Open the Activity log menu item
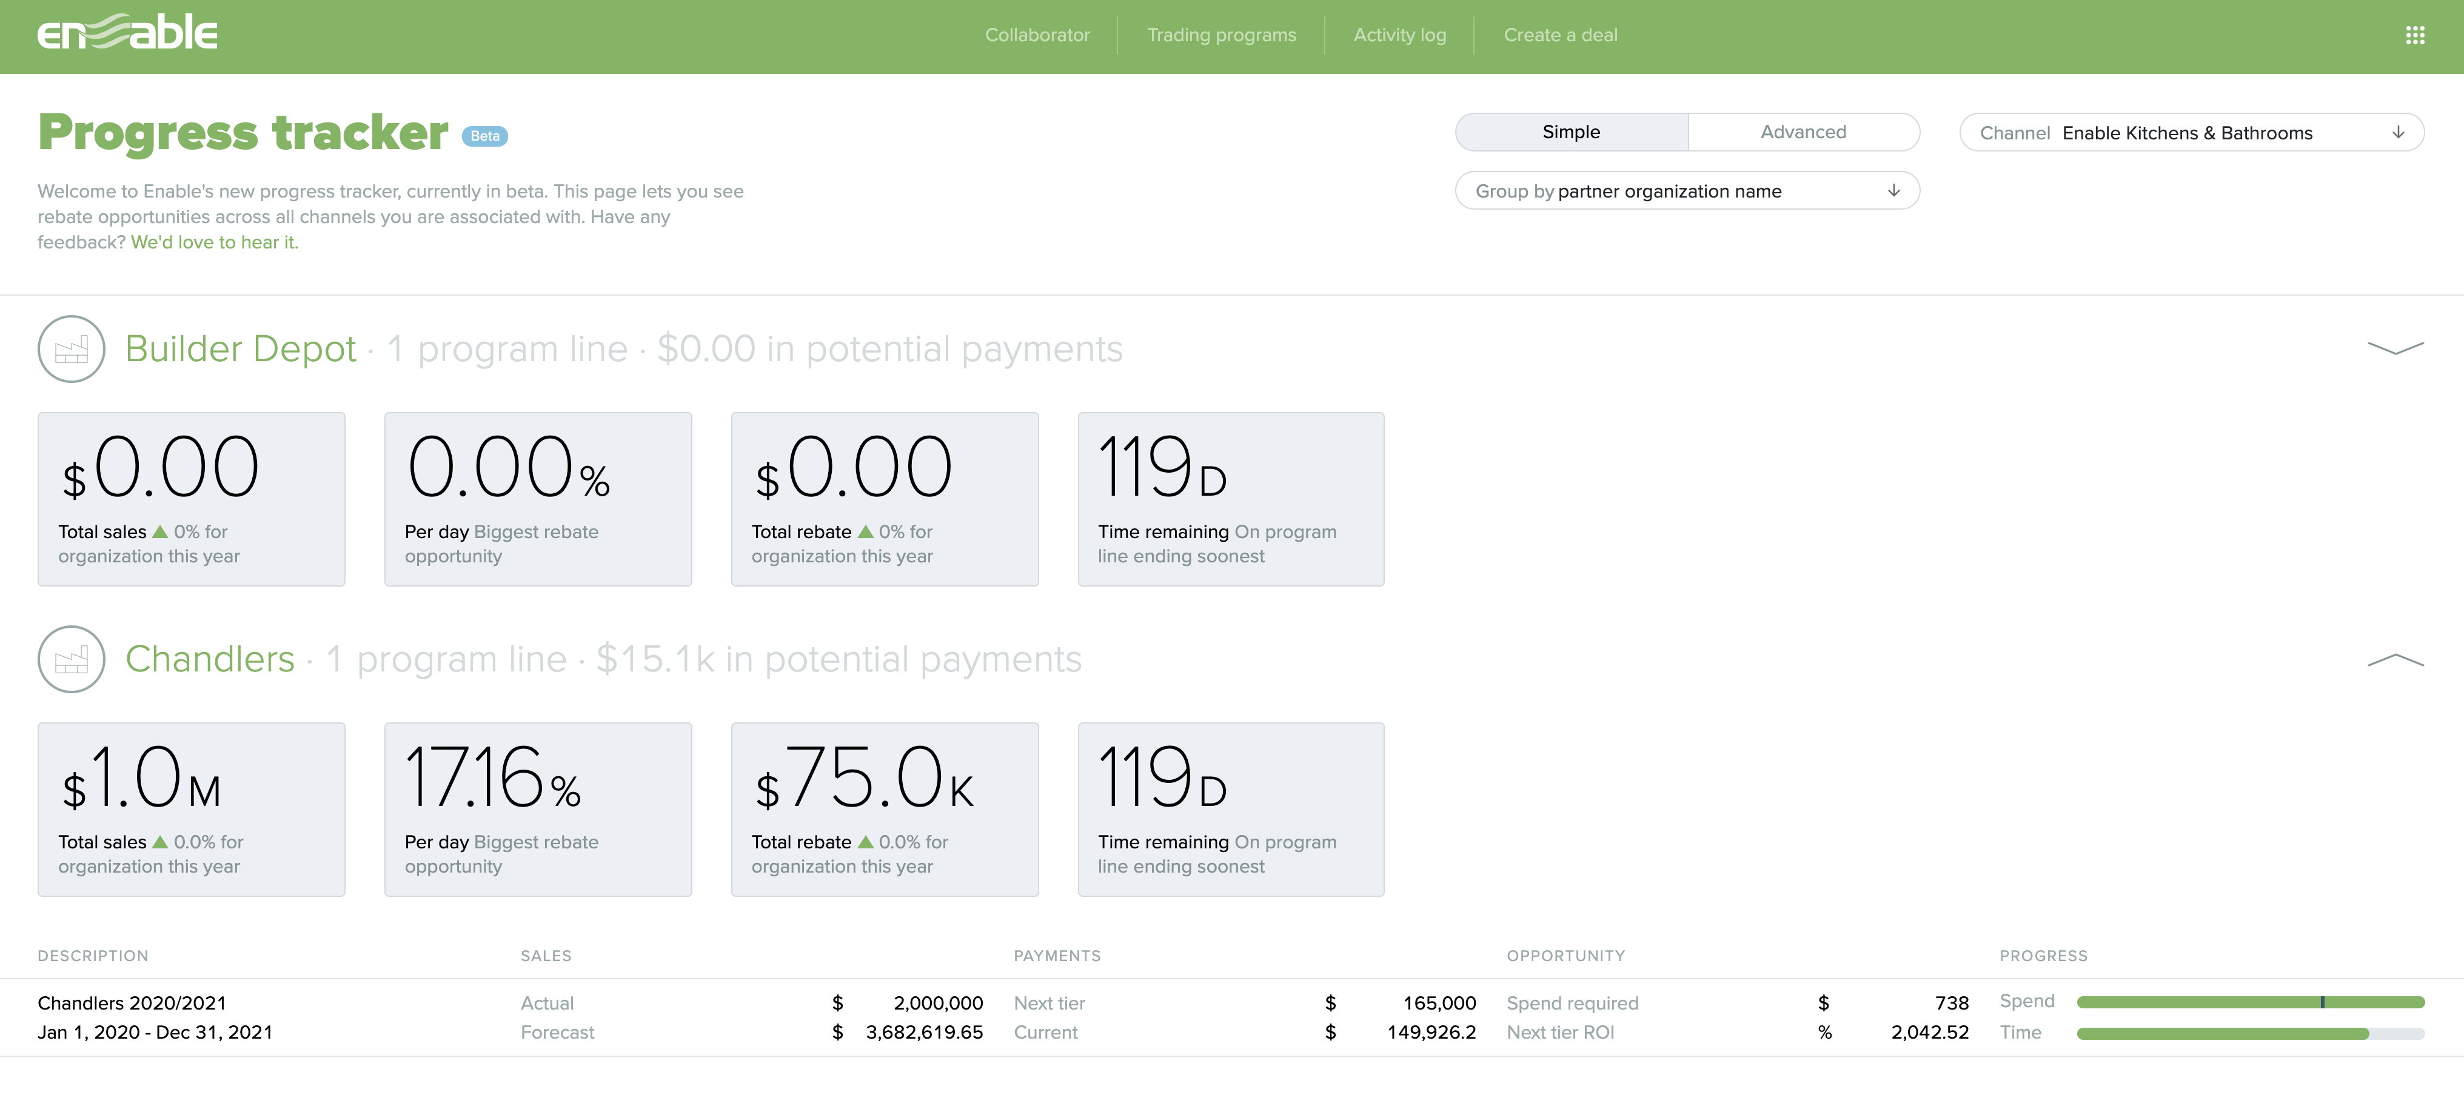Screen dimensions: 2464x1115 (x=1399, y=35)
